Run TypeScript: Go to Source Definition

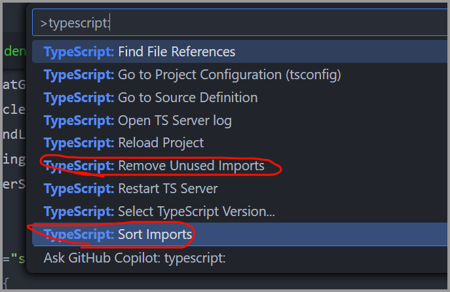pos(239,98)
